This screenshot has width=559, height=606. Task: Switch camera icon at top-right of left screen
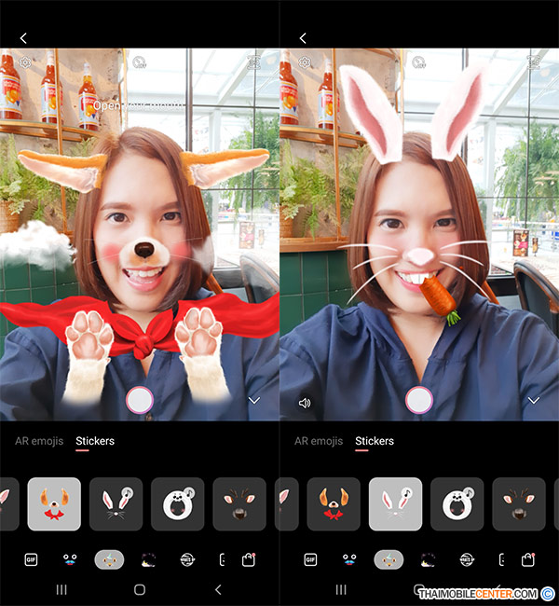point(253,62)
